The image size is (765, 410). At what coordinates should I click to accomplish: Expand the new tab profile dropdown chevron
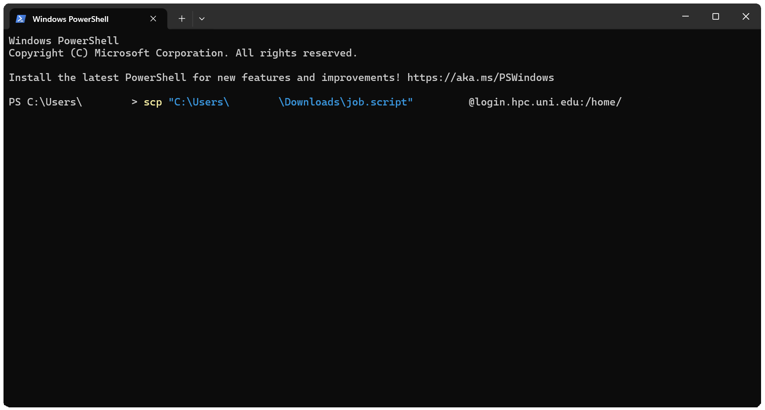tap(202, 19)
